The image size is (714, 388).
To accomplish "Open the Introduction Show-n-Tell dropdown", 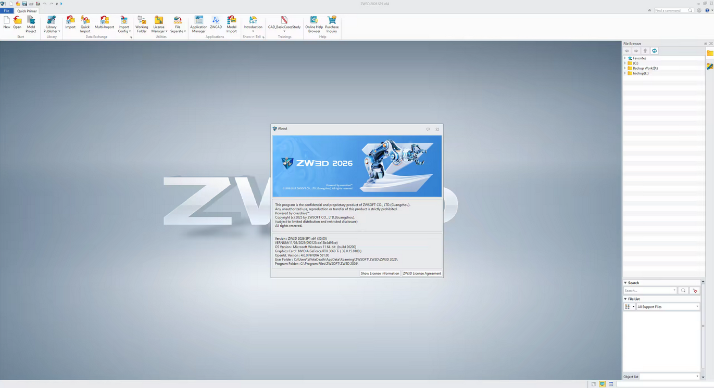I will click(x=253, y=24).
